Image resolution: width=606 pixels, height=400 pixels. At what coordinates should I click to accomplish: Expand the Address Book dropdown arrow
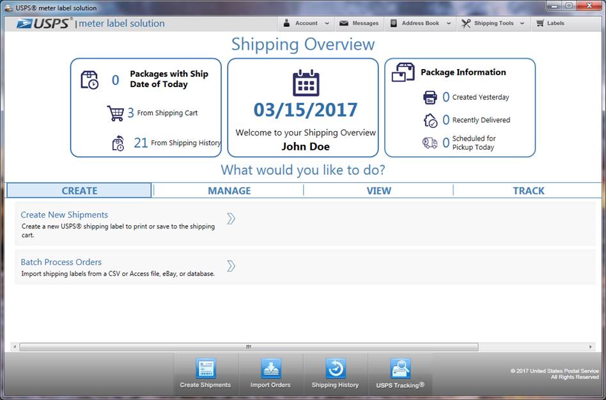tap(448, 23)
